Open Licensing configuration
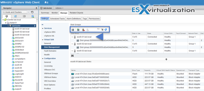Viewport: 204px width, 91px height. pos(48,66)
